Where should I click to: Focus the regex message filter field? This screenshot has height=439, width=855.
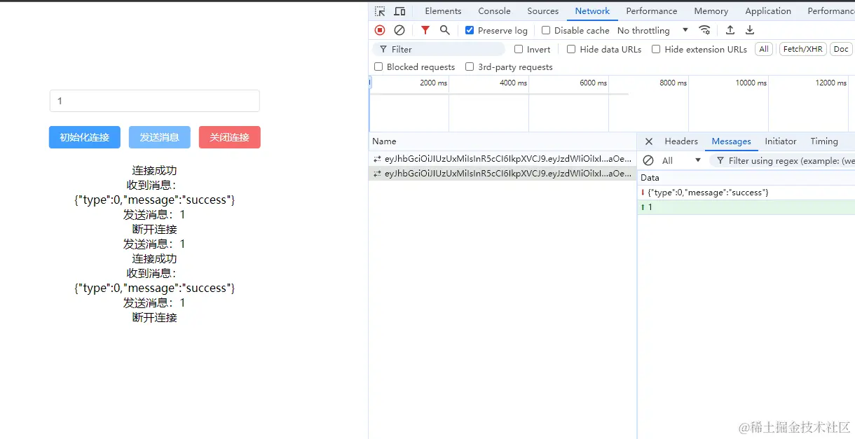click(x=782, y=160)
